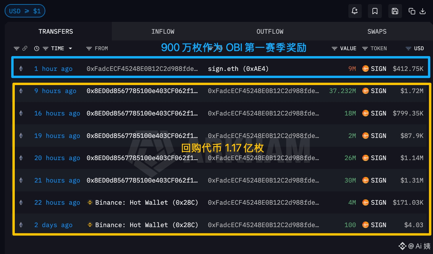Click the Binance logo in the 2 days ago row
This screenshot has height=254, width=433.
coord(90,225)
